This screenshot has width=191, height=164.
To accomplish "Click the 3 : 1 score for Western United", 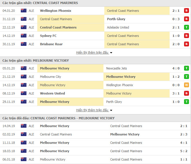I will coord(176,93).
